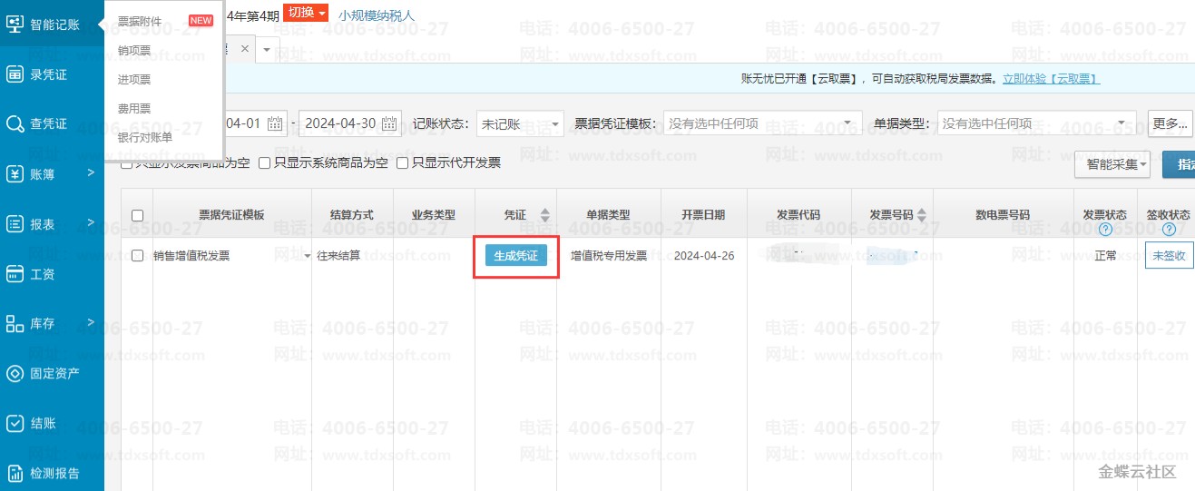Expand the 智能采集 dropdown button

[x=1112, y=164]
